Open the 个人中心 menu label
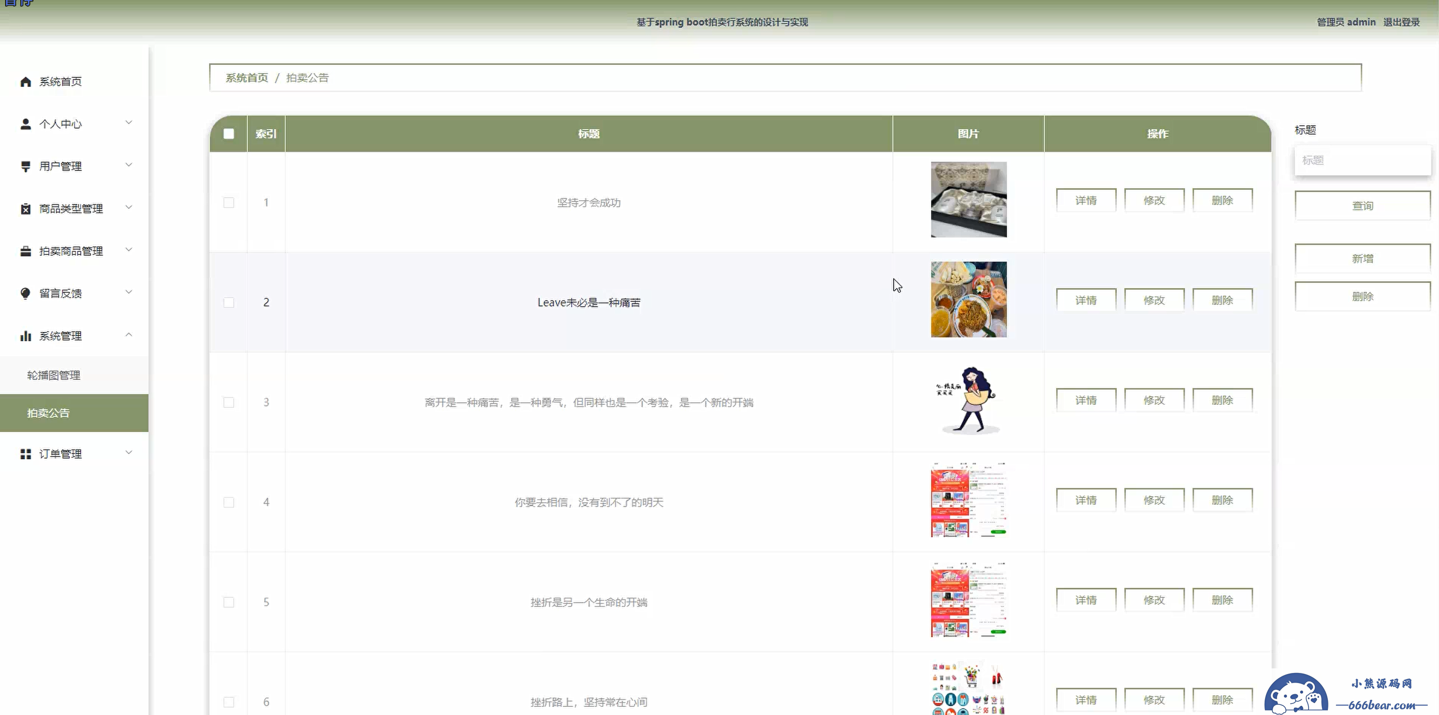This screenshot has width=1439, height=715. click(x=60, y=124)
